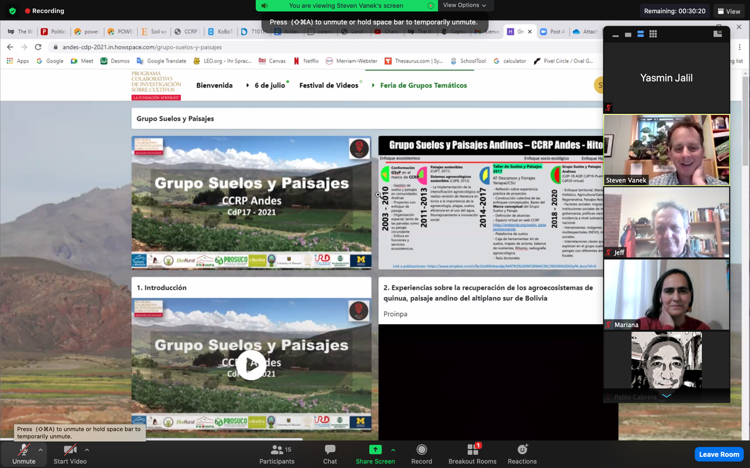Open the Reactions menu
750x468 pixels.
522,454
